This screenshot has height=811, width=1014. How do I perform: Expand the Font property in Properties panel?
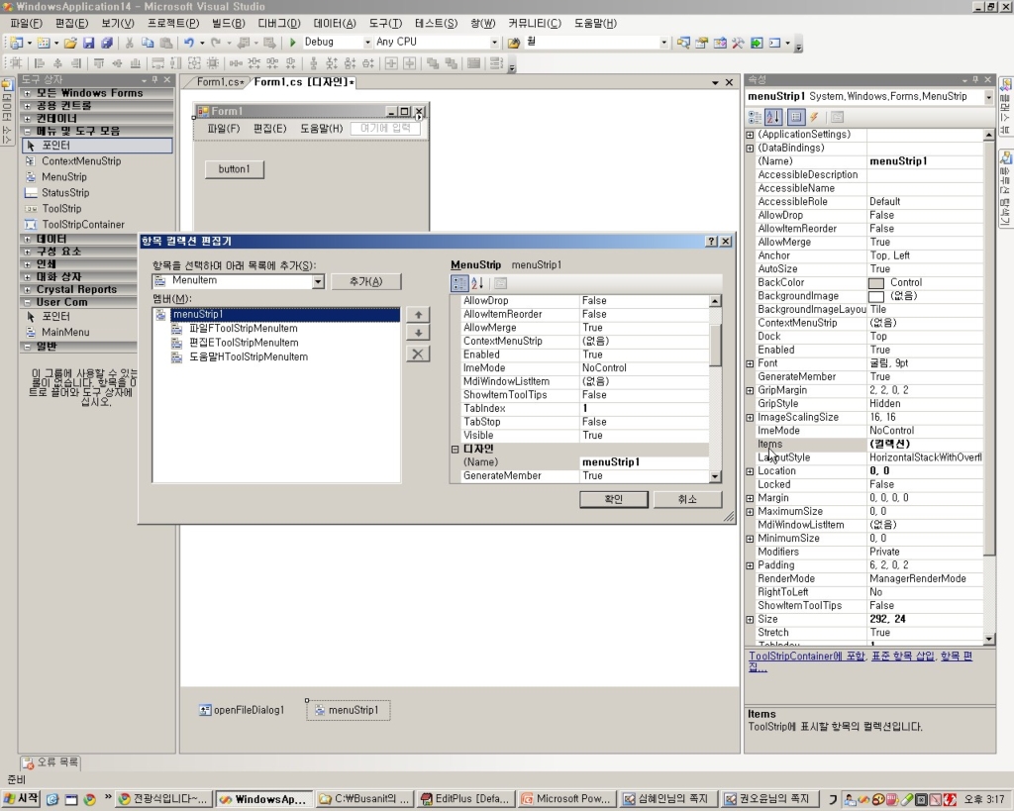coord(750,363)
